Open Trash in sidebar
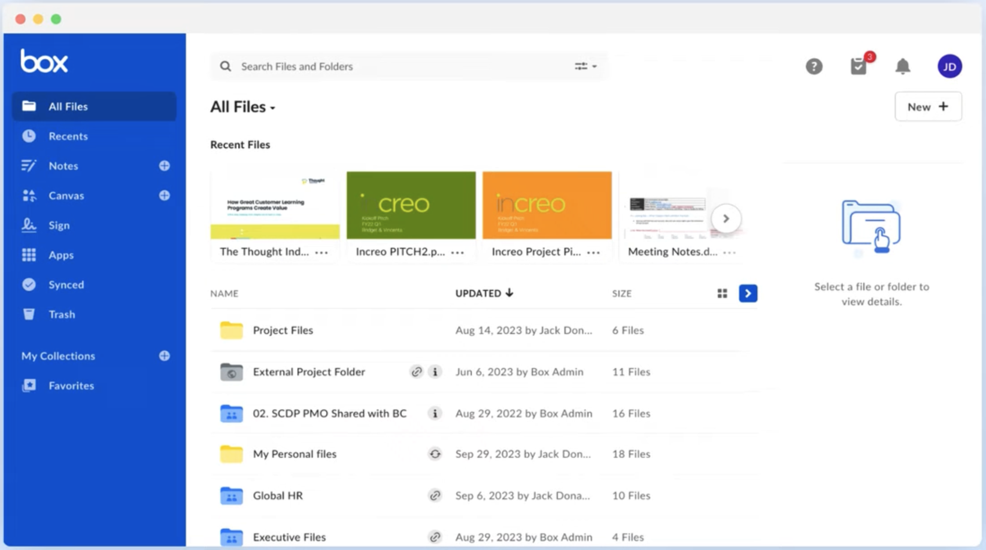The height and width of the screenshot is (550, 986). pyautogui.click(x=62, y=314)
